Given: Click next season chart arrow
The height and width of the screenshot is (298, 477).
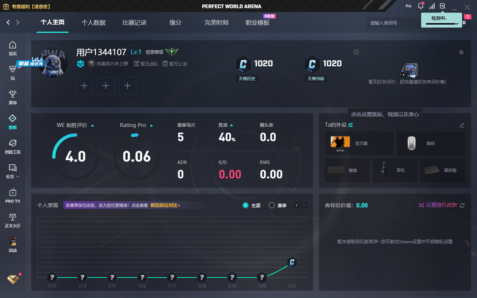Looking at the screenshot, I should click(x=303, y=205).
